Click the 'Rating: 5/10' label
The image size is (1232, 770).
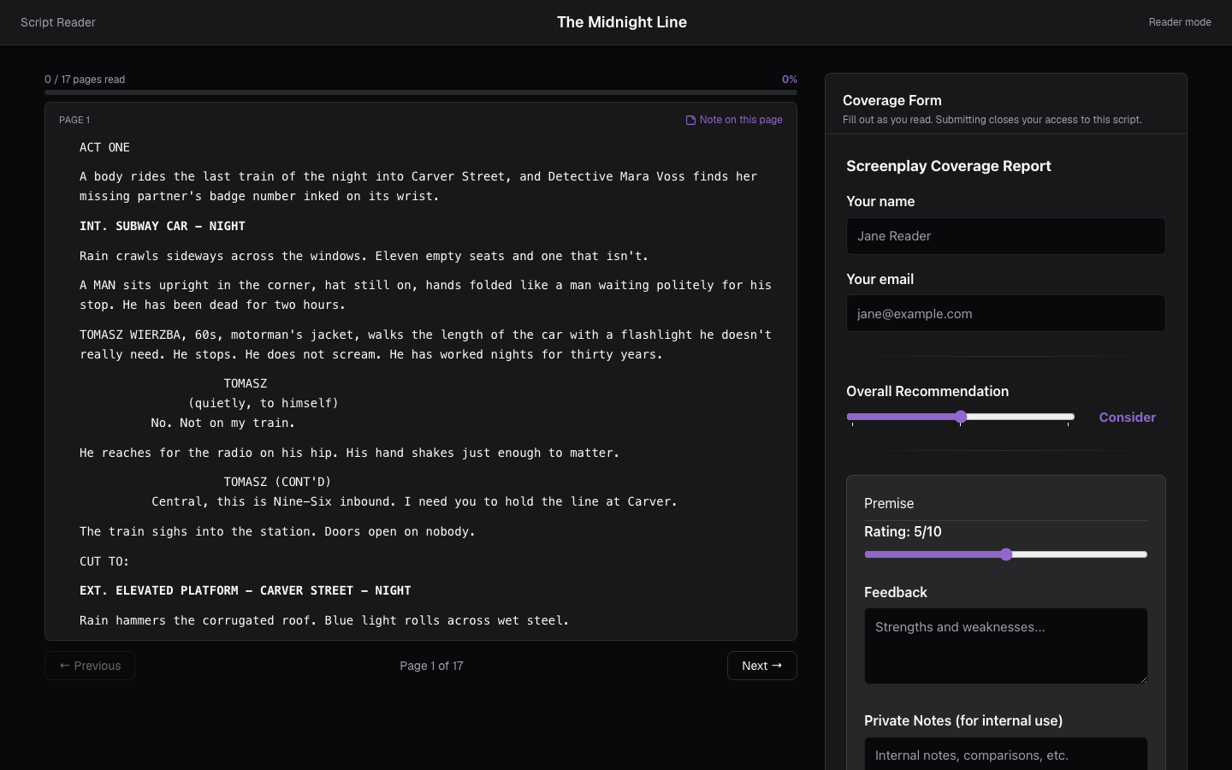(903, 531)
